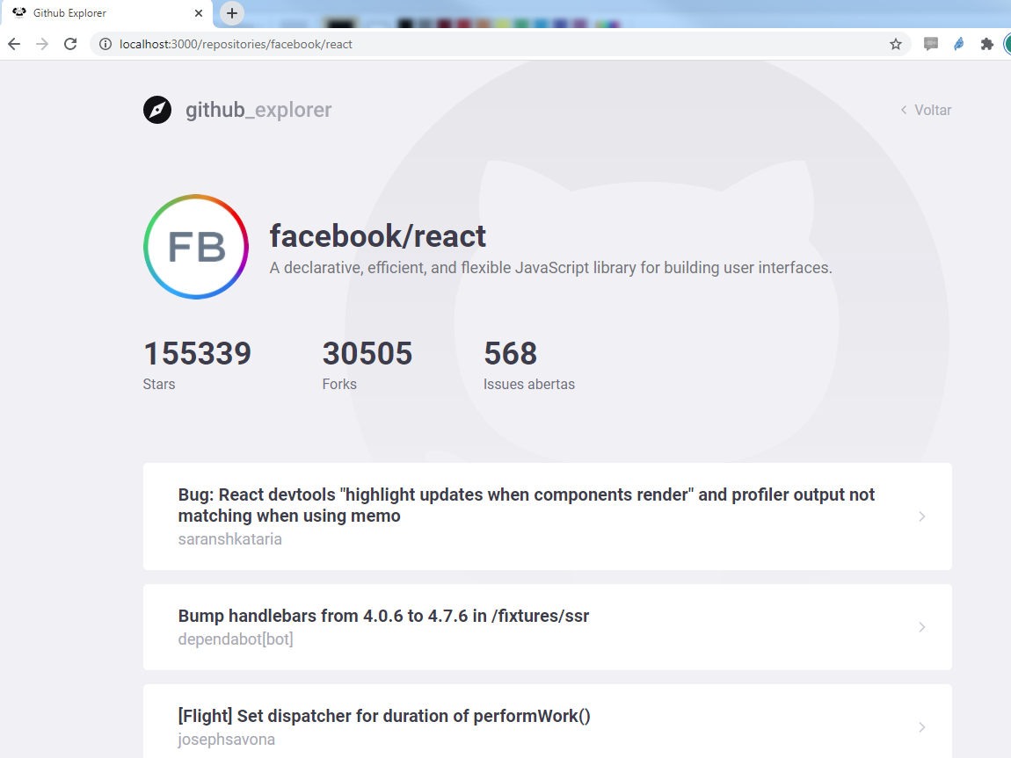Image resolution: width=1011 pixels, height=758 pixels.
Task: Go back using the Voltar link
Action: pos(926,110)
